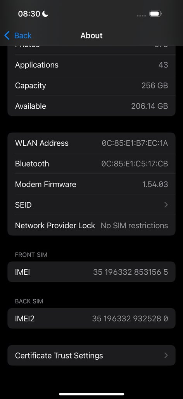183x399 pixels.
Task: Tap the Bluetooth address row
Action: point(91,164)
